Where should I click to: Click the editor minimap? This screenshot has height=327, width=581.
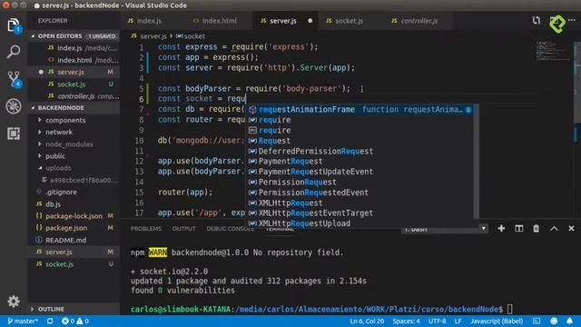pyautogui.click(x=554, y=51)
